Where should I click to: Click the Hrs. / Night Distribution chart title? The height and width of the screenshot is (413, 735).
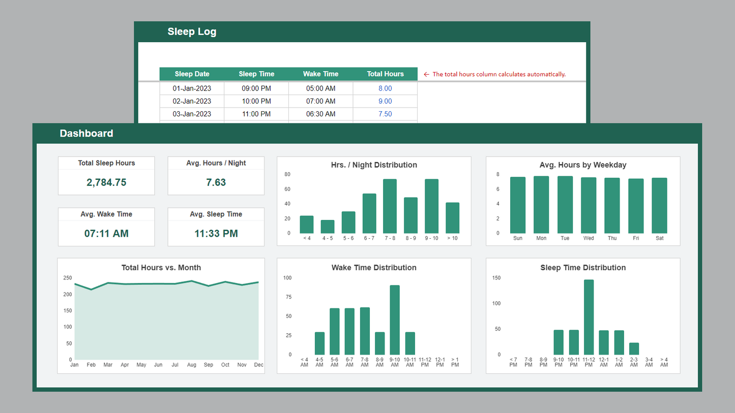coord(374,165)
